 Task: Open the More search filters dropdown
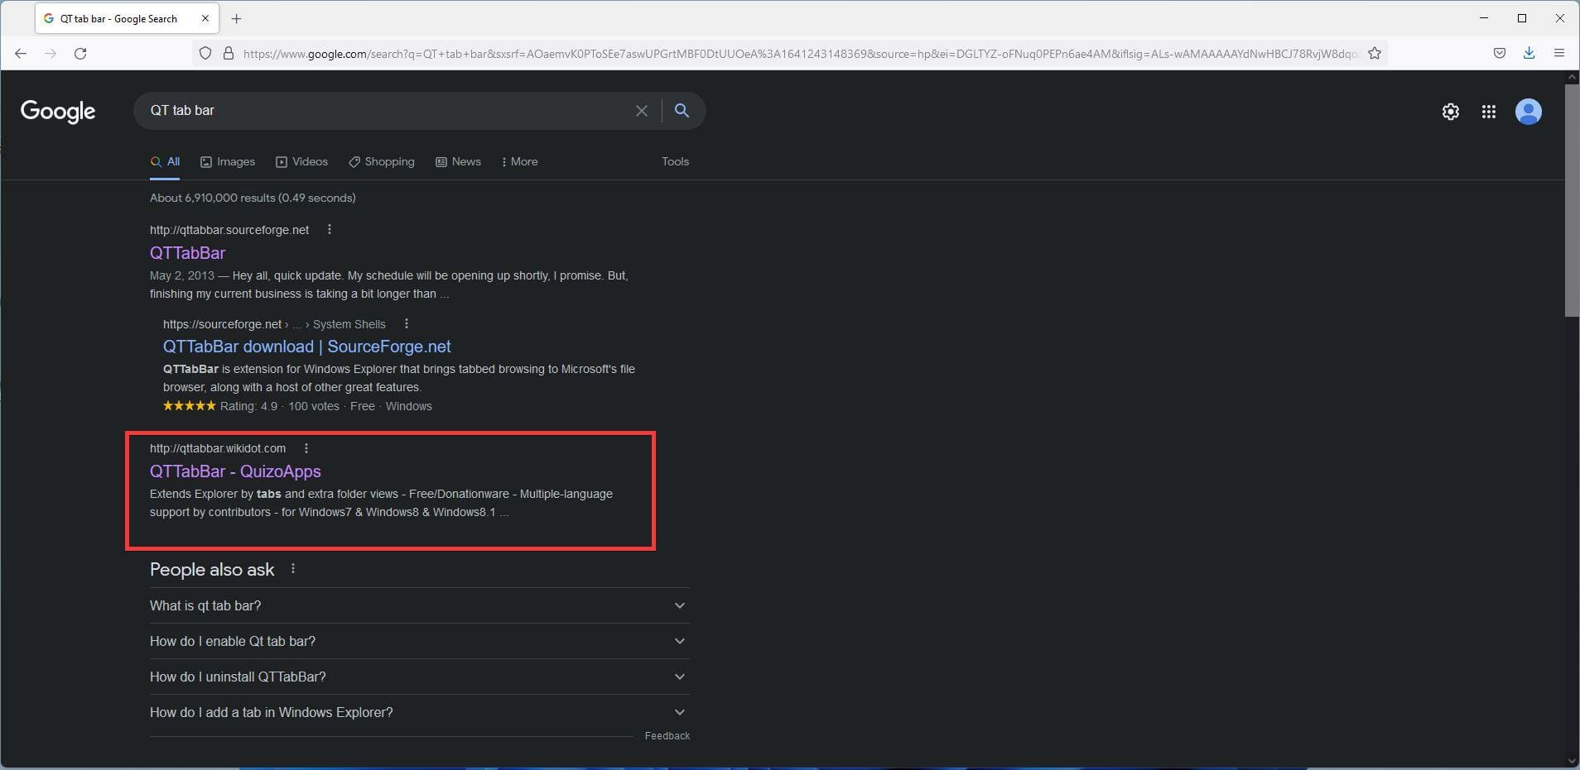pos(520,162)
